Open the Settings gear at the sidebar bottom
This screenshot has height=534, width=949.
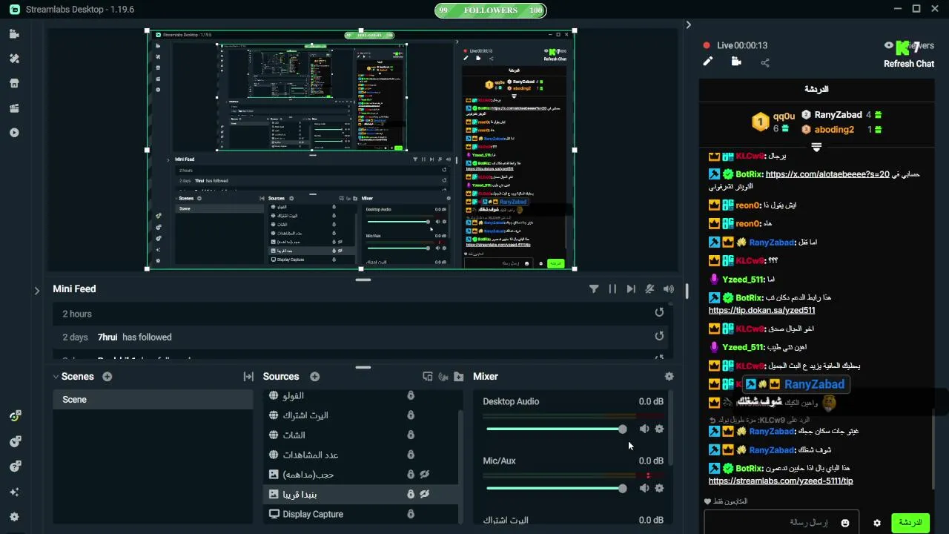coord(14,517)
